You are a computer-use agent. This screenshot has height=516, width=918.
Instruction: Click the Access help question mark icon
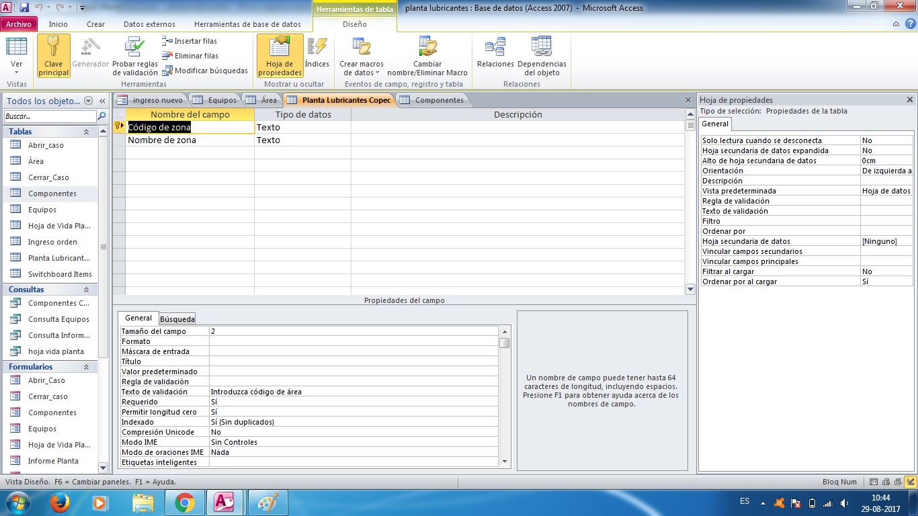pyautogui.click(x=909, y=24)
